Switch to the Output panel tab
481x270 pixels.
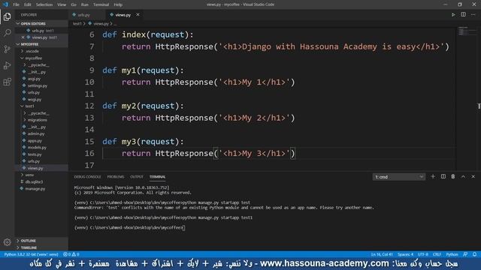[x=137, y=177]
